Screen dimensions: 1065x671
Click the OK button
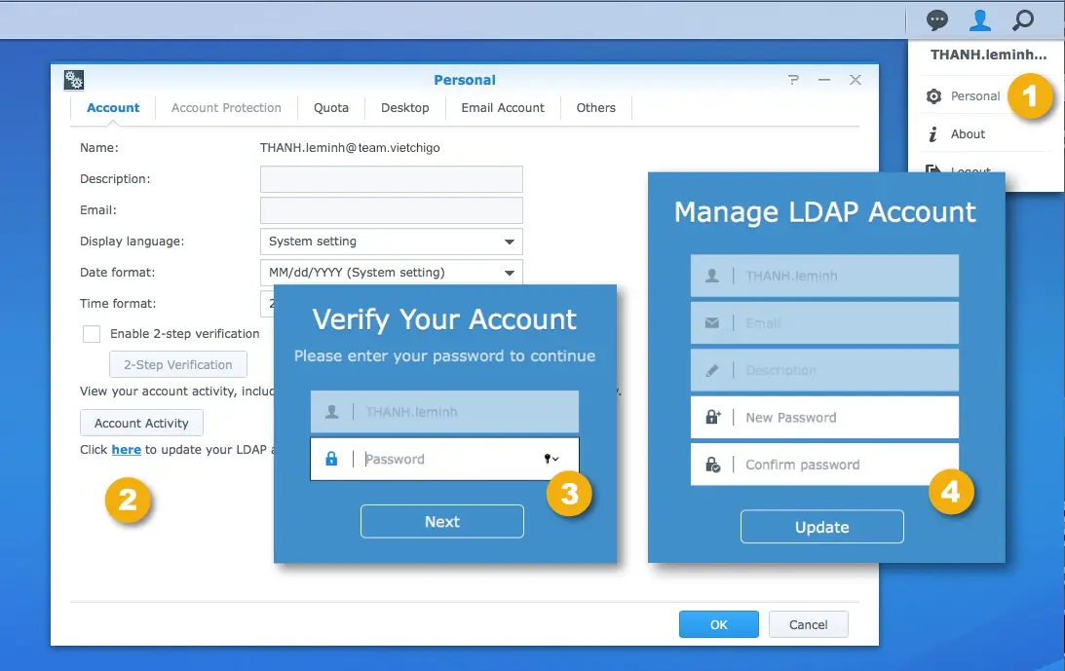[718, 625]
